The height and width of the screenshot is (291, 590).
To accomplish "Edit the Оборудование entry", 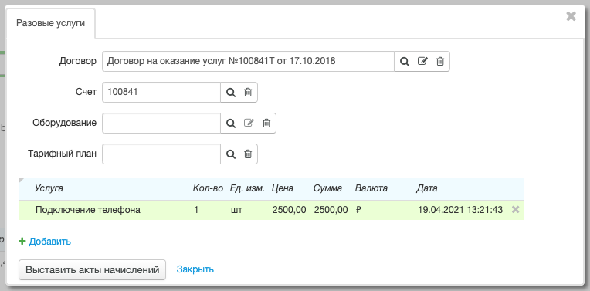I will point(249,123).
